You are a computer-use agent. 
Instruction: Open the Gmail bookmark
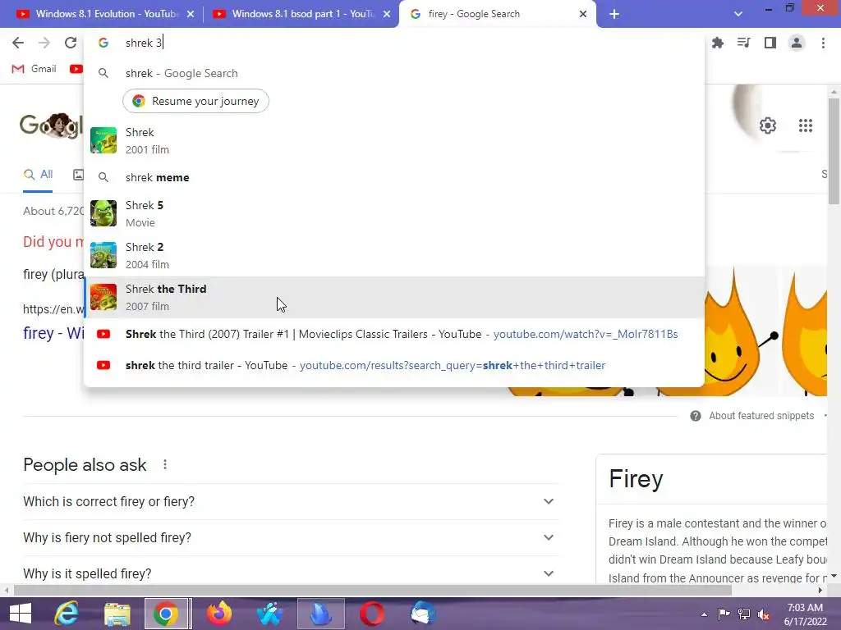pos(34,69)
